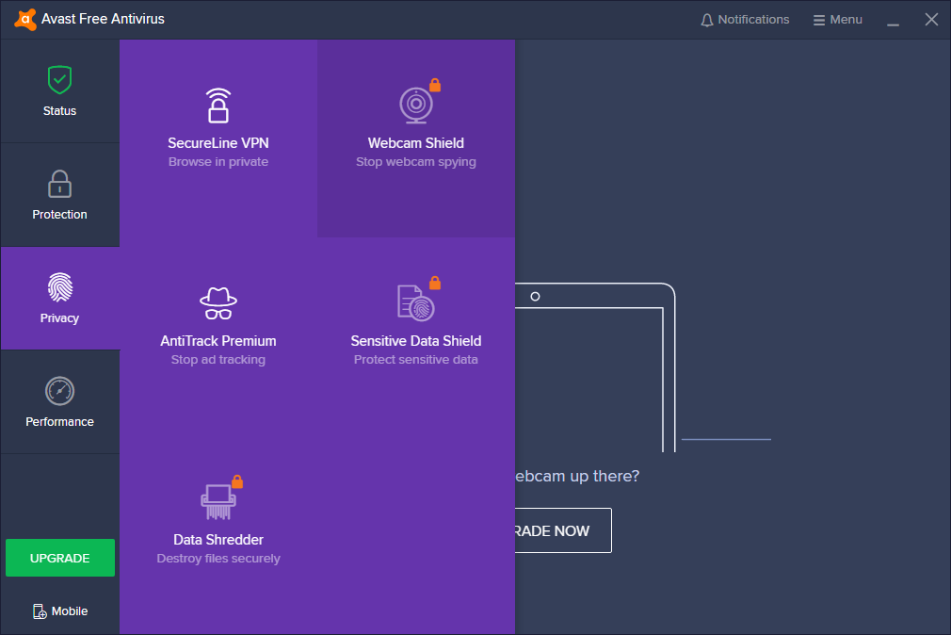Click the green UPGRADE button
This screenshot has height=635, width=951.
60,558
